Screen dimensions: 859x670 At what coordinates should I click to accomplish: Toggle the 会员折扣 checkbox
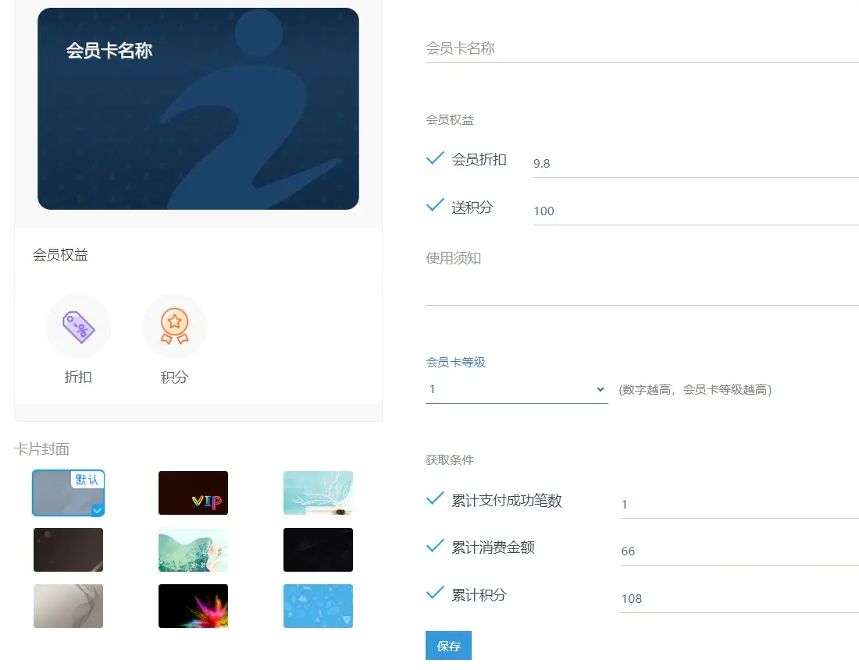(x=435, y=159)
